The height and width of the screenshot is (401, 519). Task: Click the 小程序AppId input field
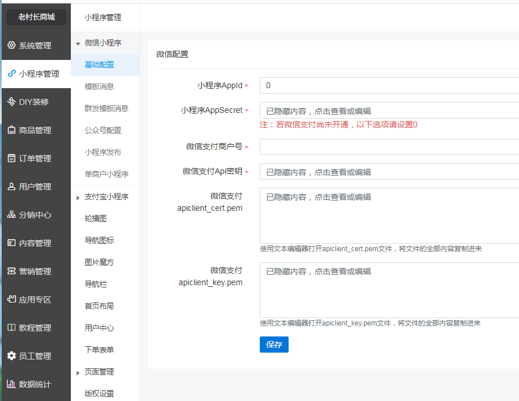click(x=389, y=85)
